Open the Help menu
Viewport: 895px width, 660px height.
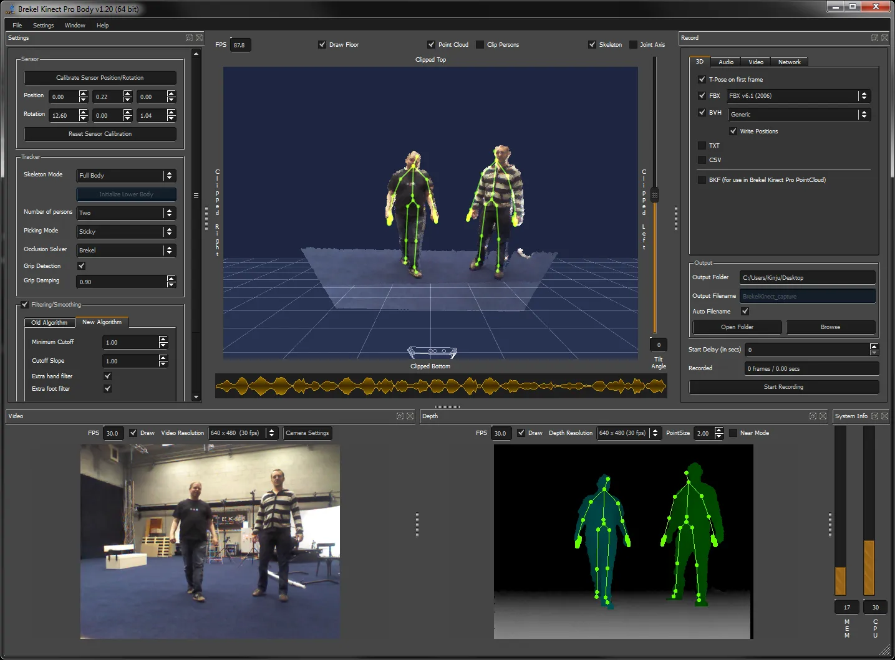102,26
